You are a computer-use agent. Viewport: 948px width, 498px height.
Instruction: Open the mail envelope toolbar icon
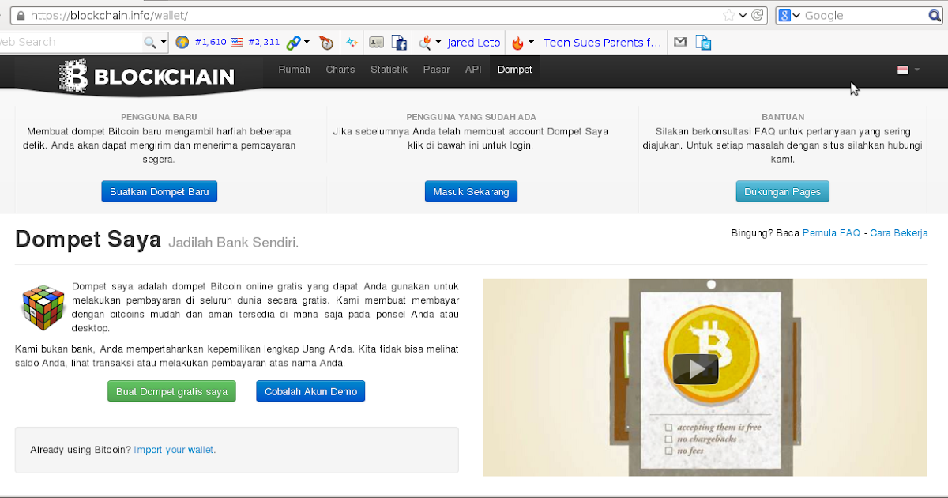(679, 42)
